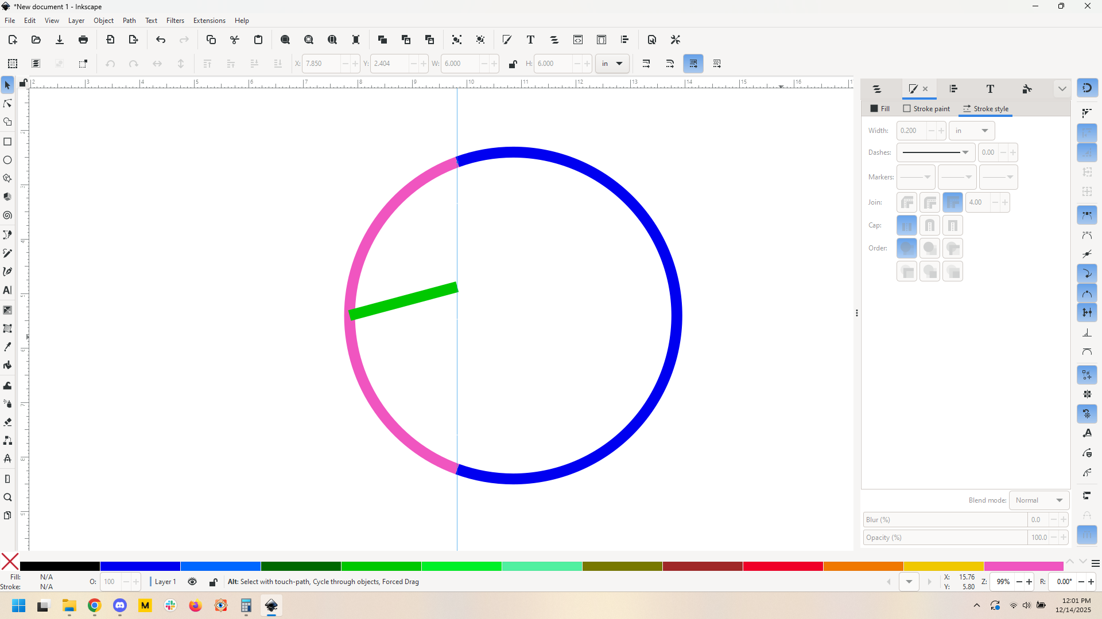1102x619 pixels.
Task: Click the Undo icon in toolbar
Action: coord(161,40)
